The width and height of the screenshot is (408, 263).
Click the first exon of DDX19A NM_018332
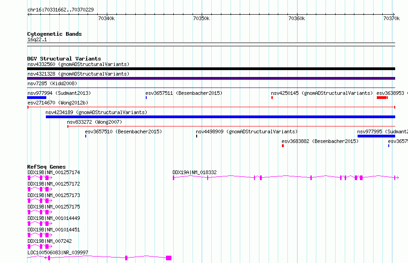coord(174,178)
